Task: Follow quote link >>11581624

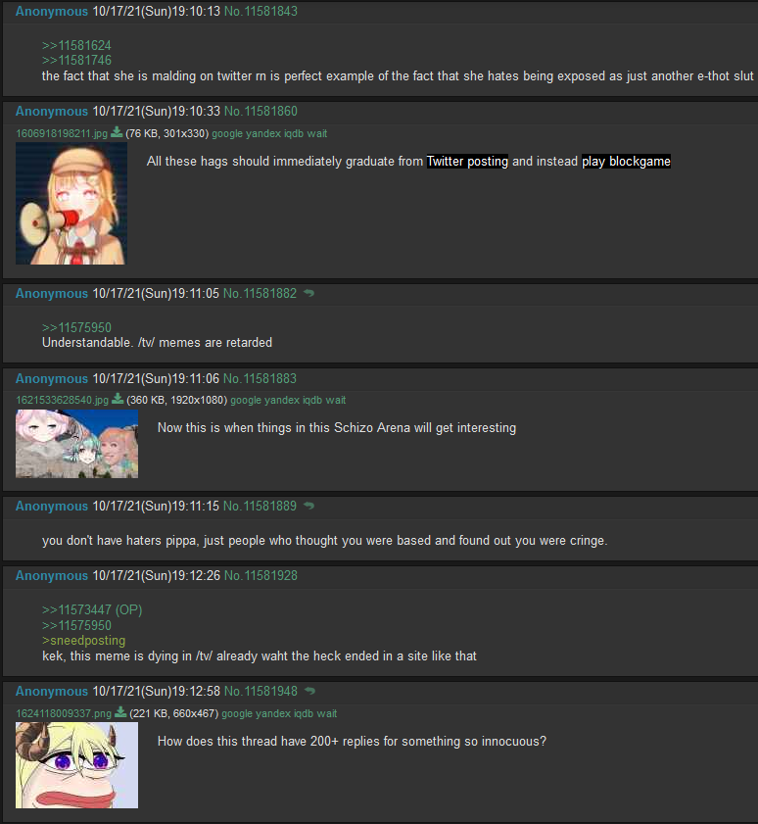Action: [76, 45]
